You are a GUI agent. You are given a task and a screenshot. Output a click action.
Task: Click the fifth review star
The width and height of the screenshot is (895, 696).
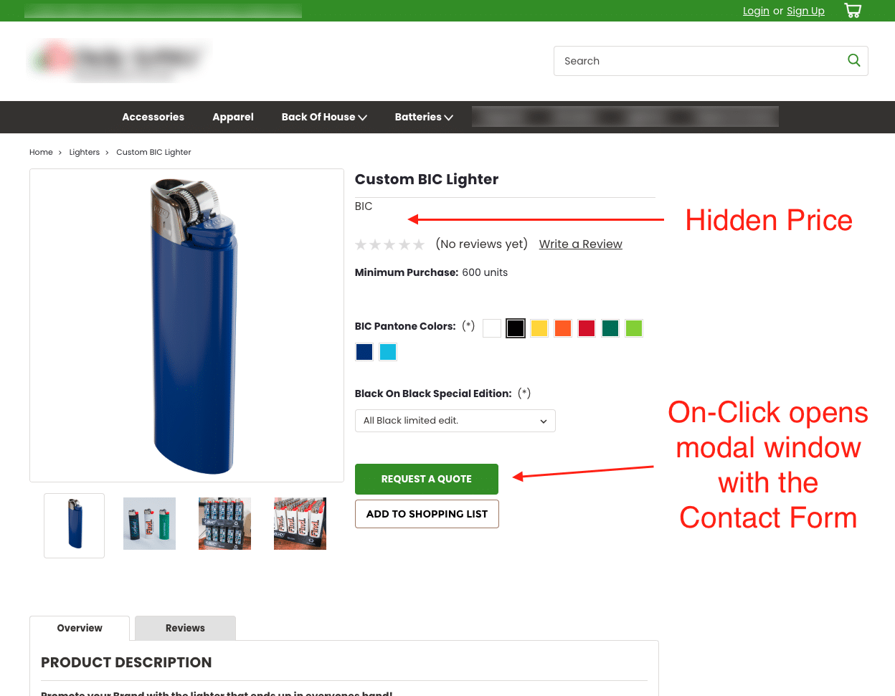[x=419, y=245]
